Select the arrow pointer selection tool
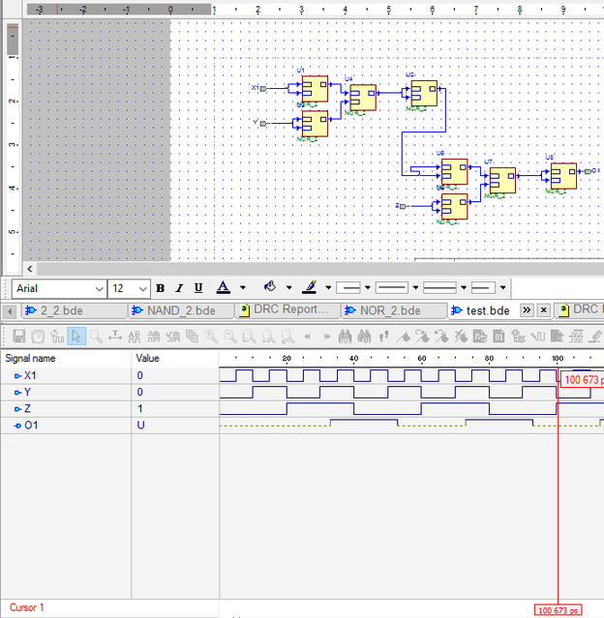This screenshot has width=604, height=618. 76,337
